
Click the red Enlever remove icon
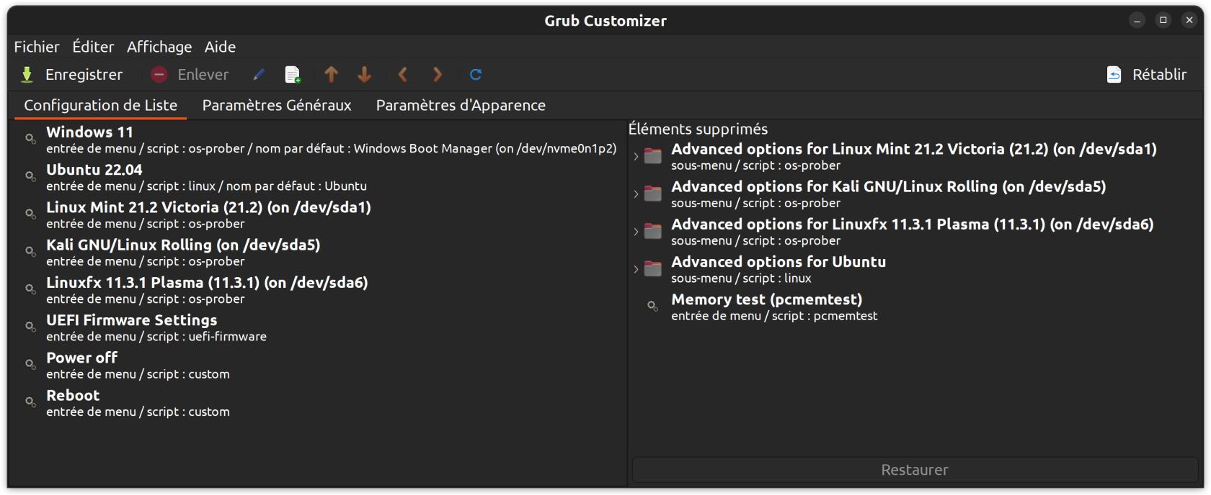[159, 75]
